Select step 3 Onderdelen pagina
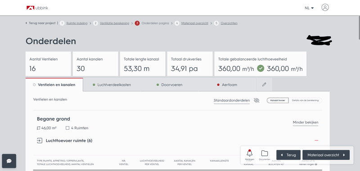The image size is (360, 171). pyautogui.click(x=155, y=23)
